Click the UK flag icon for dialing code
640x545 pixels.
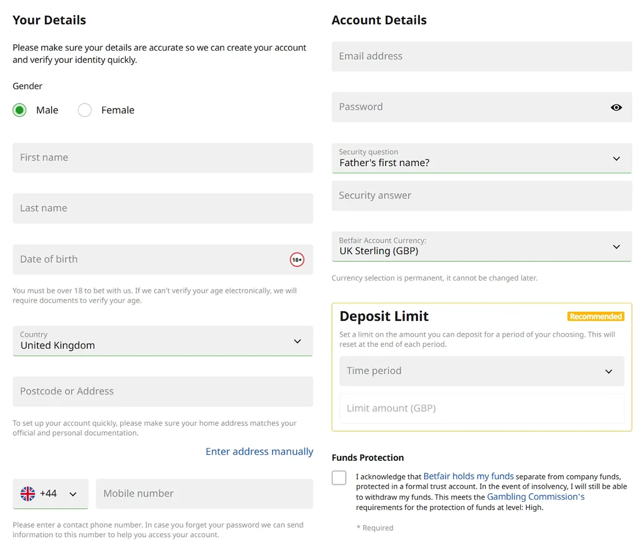pos(28,493)
